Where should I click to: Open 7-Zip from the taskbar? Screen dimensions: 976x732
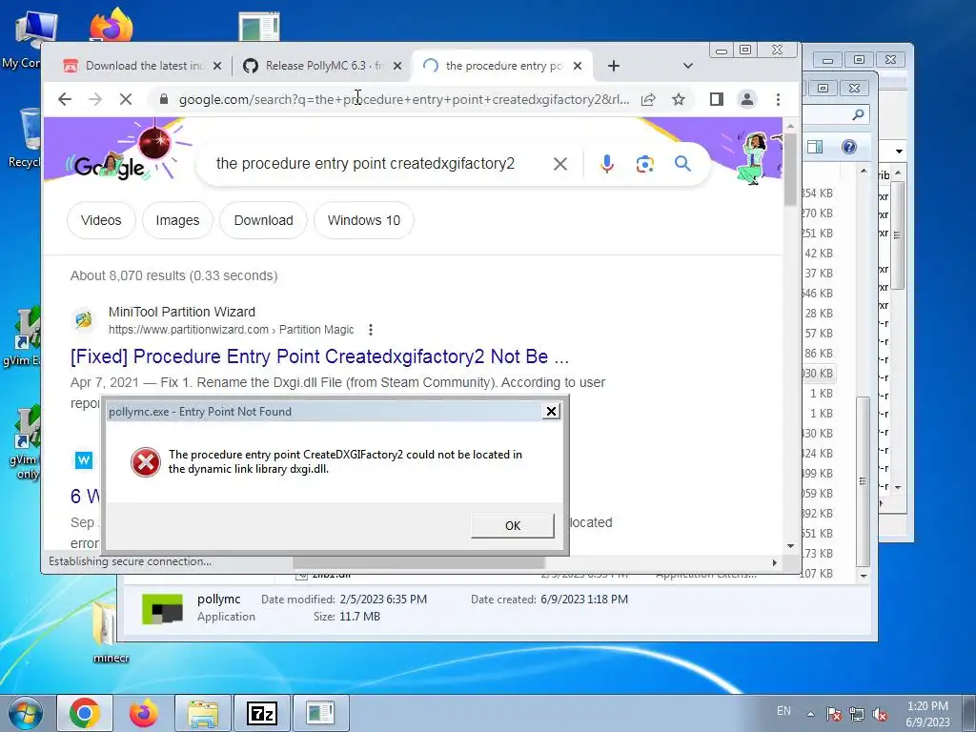coord(261,713)
